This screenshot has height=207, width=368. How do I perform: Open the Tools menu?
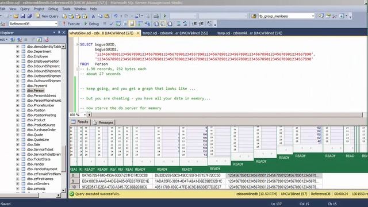pos(66,9)
